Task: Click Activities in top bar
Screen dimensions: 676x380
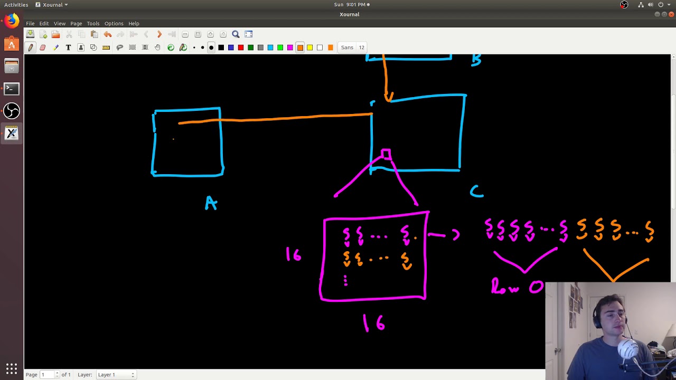Action: (16, 5)
